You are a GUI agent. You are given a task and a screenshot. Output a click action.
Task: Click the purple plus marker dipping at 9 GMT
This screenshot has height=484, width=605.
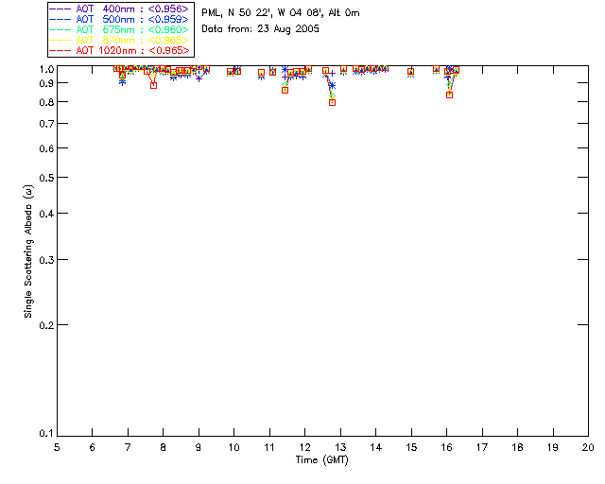click(x=199, y=78)
